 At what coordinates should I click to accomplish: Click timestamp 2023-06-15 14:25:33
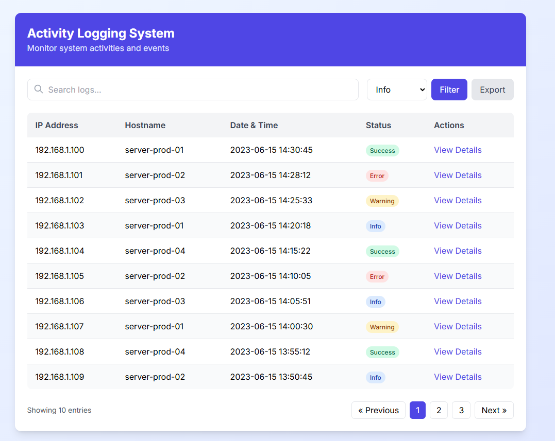271,200
